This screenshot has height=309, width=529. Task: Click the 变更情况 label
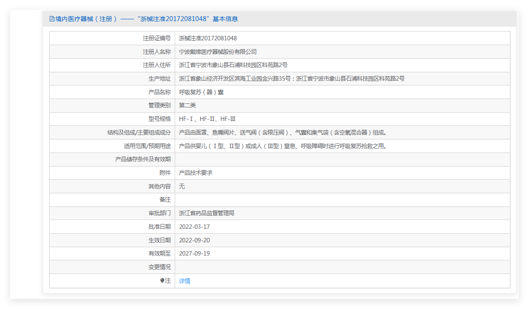[160, 267]
